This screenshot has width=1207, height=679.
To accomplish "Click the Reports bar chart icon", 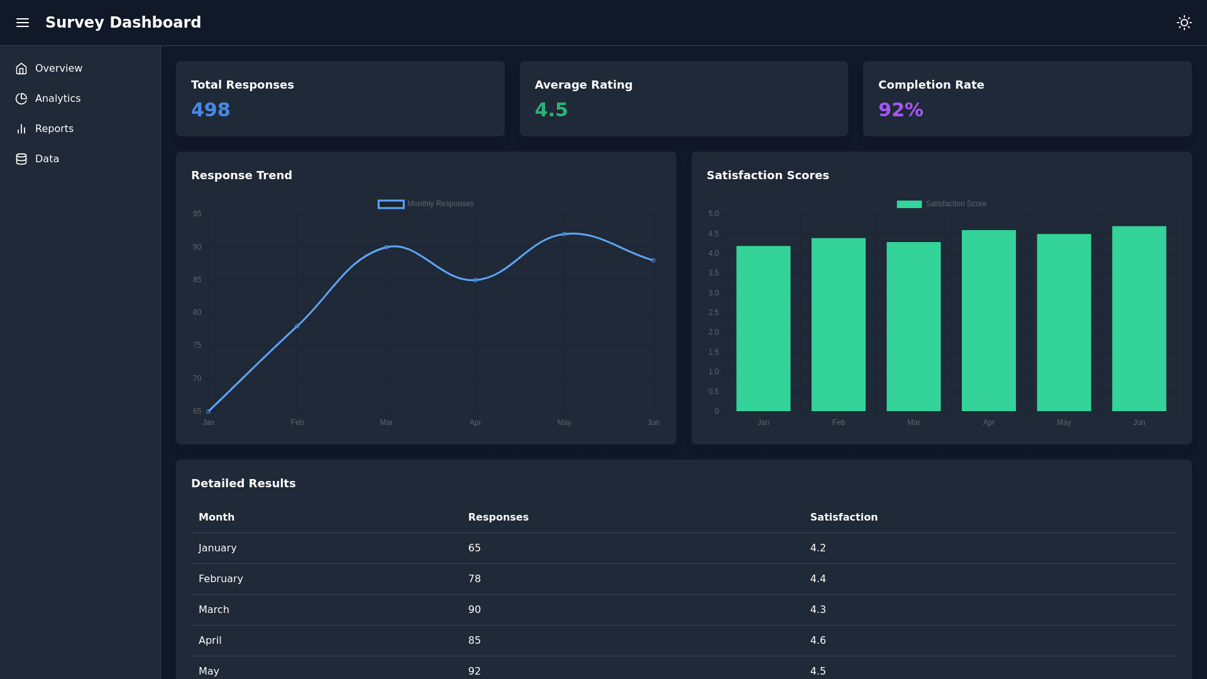I will coord(21,129).
